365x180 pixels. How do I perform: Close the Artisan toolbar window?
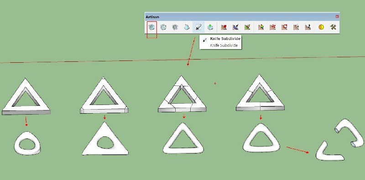(337, 16)
